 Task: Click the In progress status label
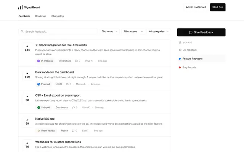47,61
